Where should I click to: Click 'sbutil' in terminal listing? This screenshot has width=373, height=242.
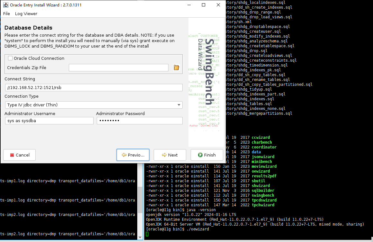pos(258,181)
